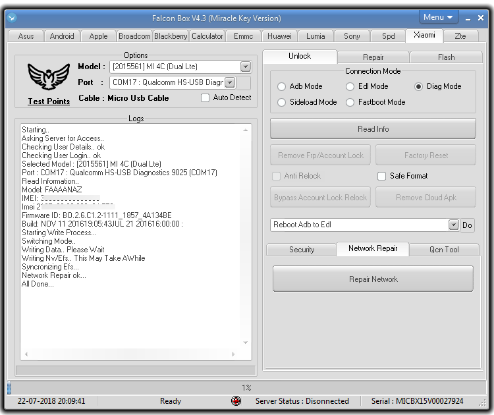The image size is (494, 415).
Task: Click the Falcon eagle logo in Options
Action: [x=49, y=76]
